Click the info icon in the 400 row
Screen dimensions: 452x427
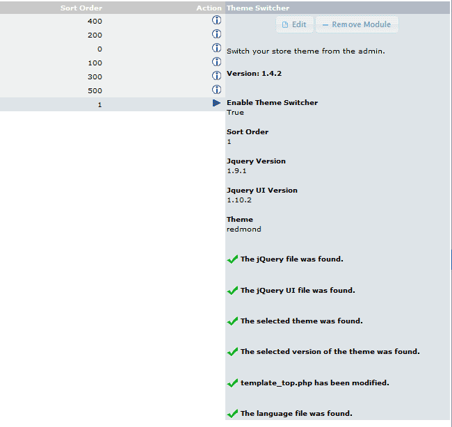coord(216,20)
